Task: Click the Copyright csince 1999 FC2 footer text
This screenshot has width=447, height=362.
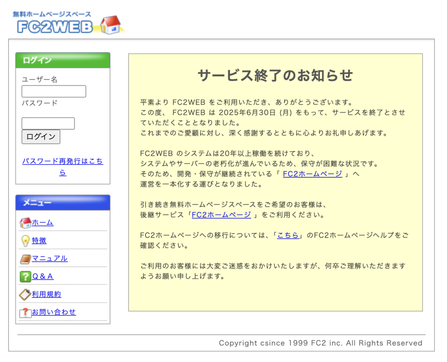Action: pos(320,343)
